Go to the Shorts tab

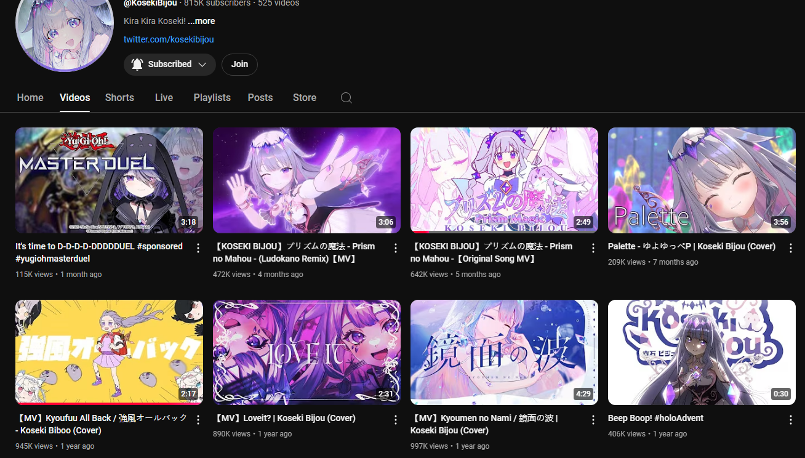[119, 98]
